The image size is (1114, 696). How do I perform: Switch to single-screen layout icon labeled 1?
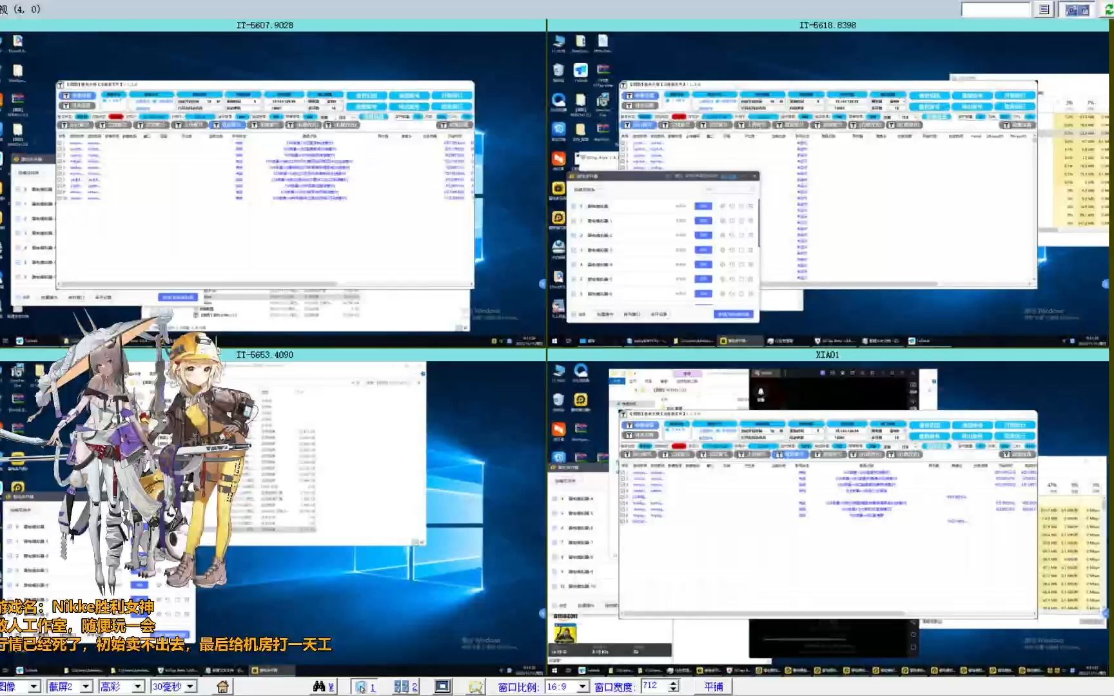[365, 686]
